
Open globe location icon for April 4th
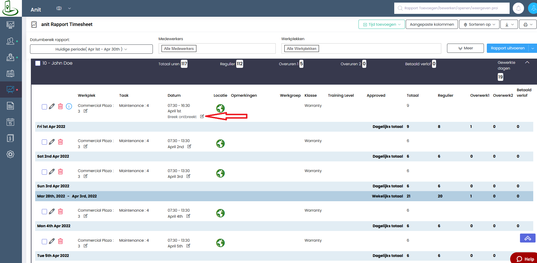[220, 213]
